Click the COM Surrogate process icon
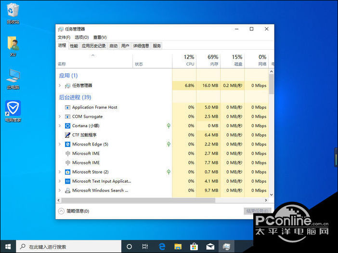This screenshot has height=253, width=338. (67, 117)
